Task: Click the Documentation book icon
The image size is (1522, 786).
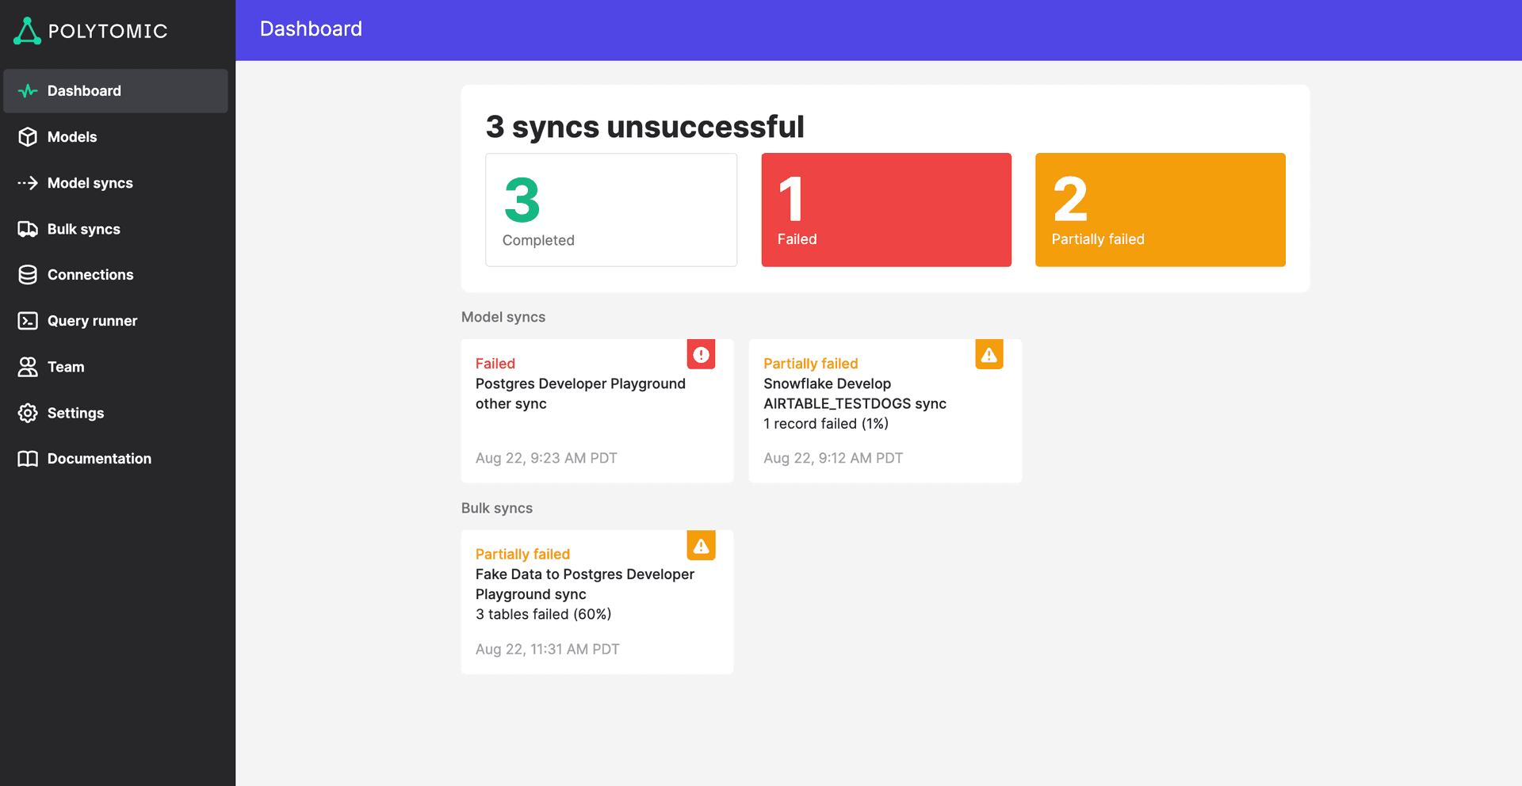Action: [28, 459]
